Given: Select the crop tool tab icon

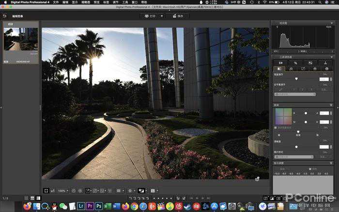Looking at the screenshot, I should [295, 63].
